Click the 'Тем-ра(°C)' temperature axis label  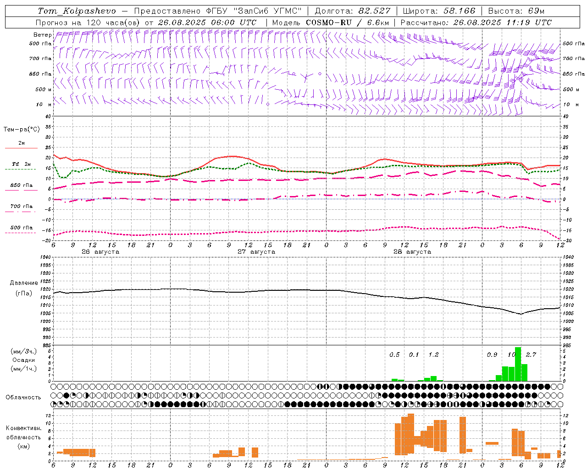coord(22,130)
